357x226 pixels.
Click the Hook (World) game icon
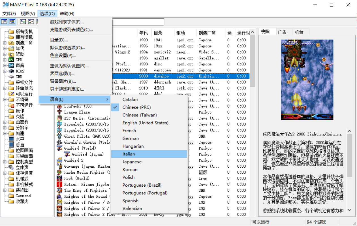[59, 178]
